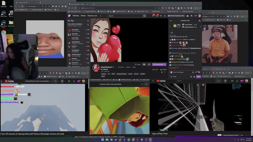Open Spotify from the taskbar
253x142 pixels.
129,140
